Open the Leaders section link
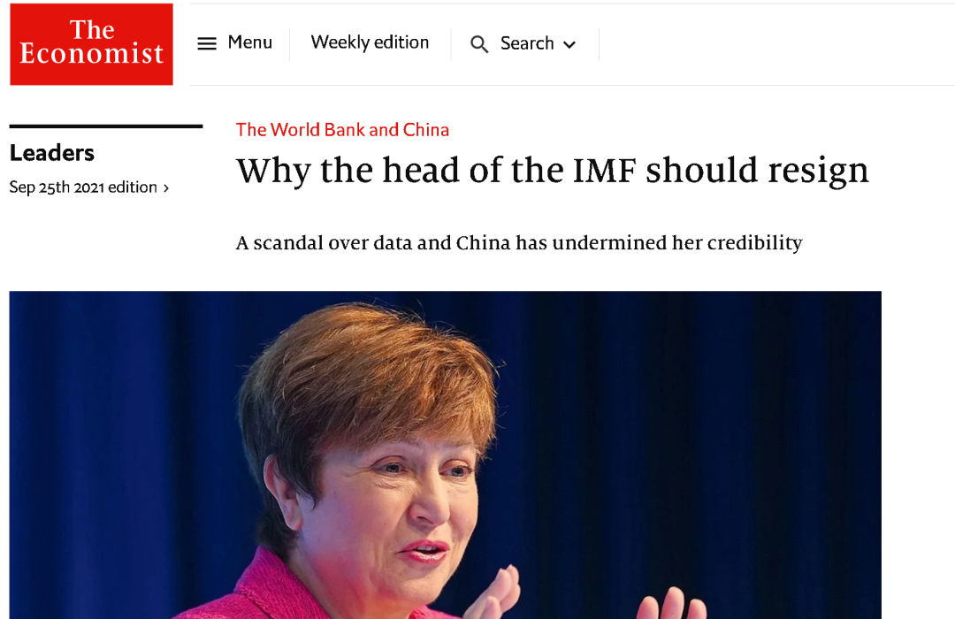 pyautogui.click(x=52, y=153)
